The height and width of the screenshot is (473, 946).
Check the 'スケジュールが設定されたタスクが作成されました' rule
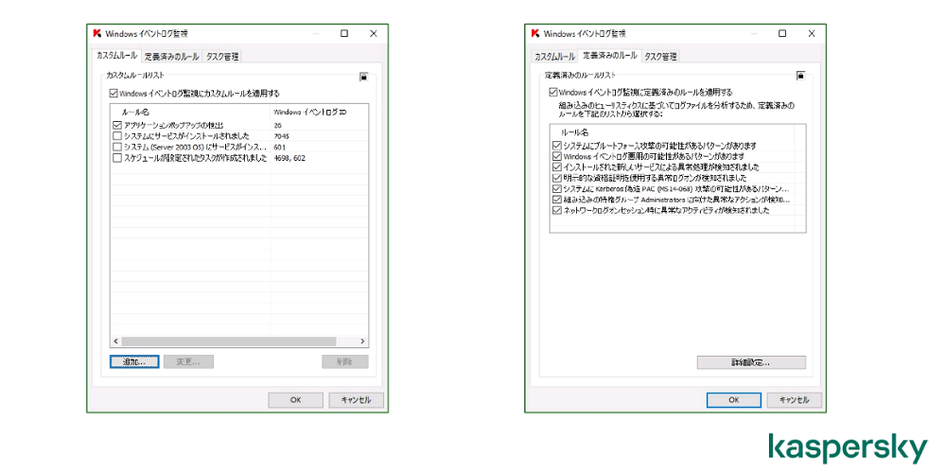(117, 157)
